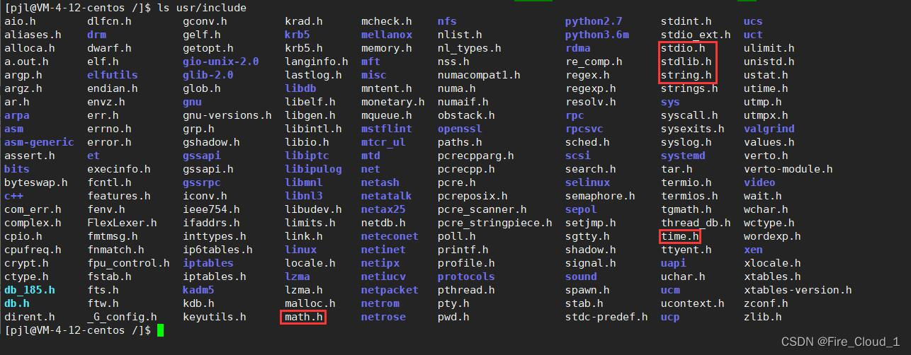Click on string.h in the listing
Image resolution: width=911 pixels, height=355 pixels.
tap(686, 75)
